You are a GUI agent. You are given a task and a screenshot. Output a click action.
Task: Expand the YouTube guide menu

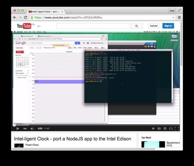pos(39,26)
